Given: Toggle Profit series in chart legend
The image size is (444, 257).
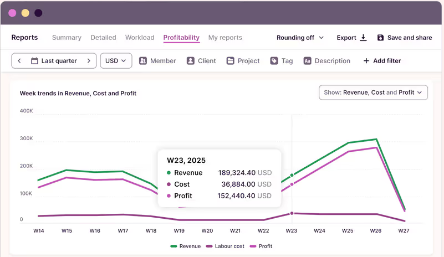Looking at the screenshot, I should point(261,246).
